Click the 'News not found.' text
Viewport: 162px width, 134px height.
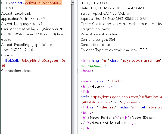[106, 123]
